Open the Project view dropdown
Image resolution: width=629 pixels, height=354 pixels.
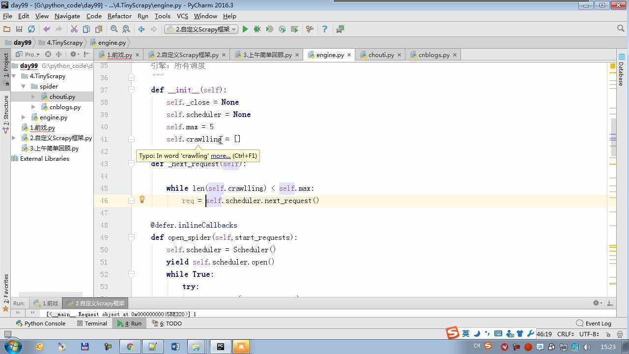tap(29, 55)
